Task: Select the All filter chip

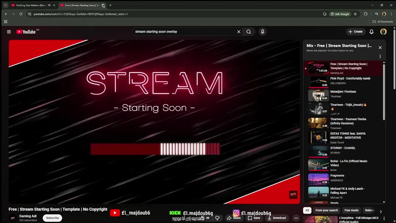Action: 307,210
